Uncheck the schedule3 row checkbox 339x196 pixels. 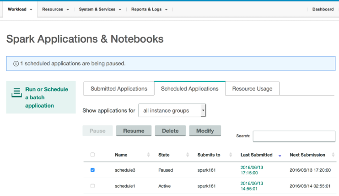click(92, 170)
